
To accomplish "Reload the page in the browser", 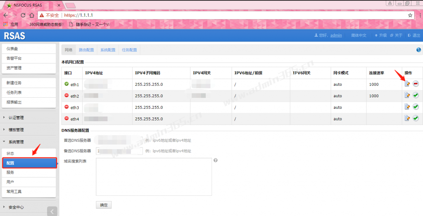I will [x=23, y=15].
